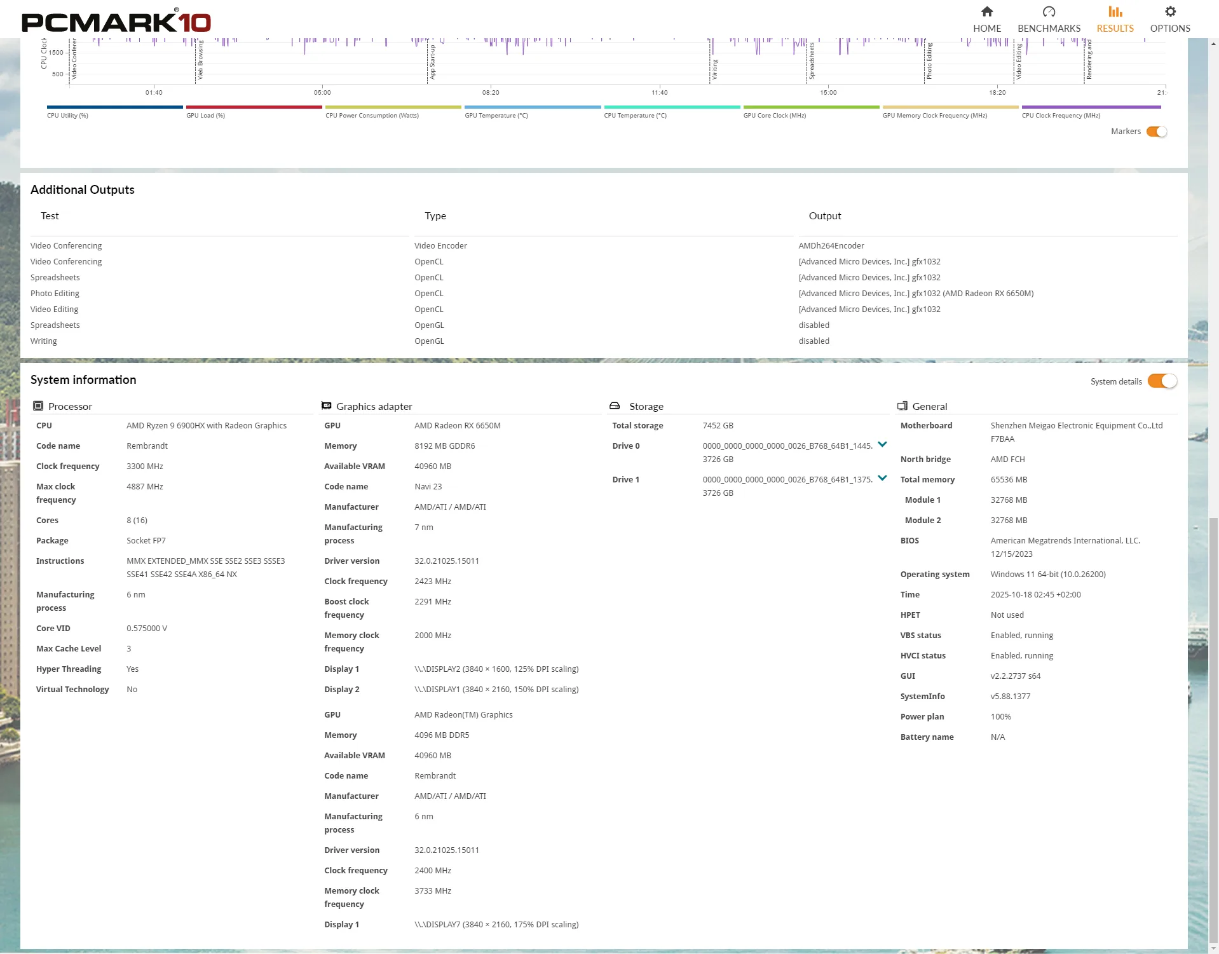
Task: Click the Storage section drive icon
Action: [615, 406]
